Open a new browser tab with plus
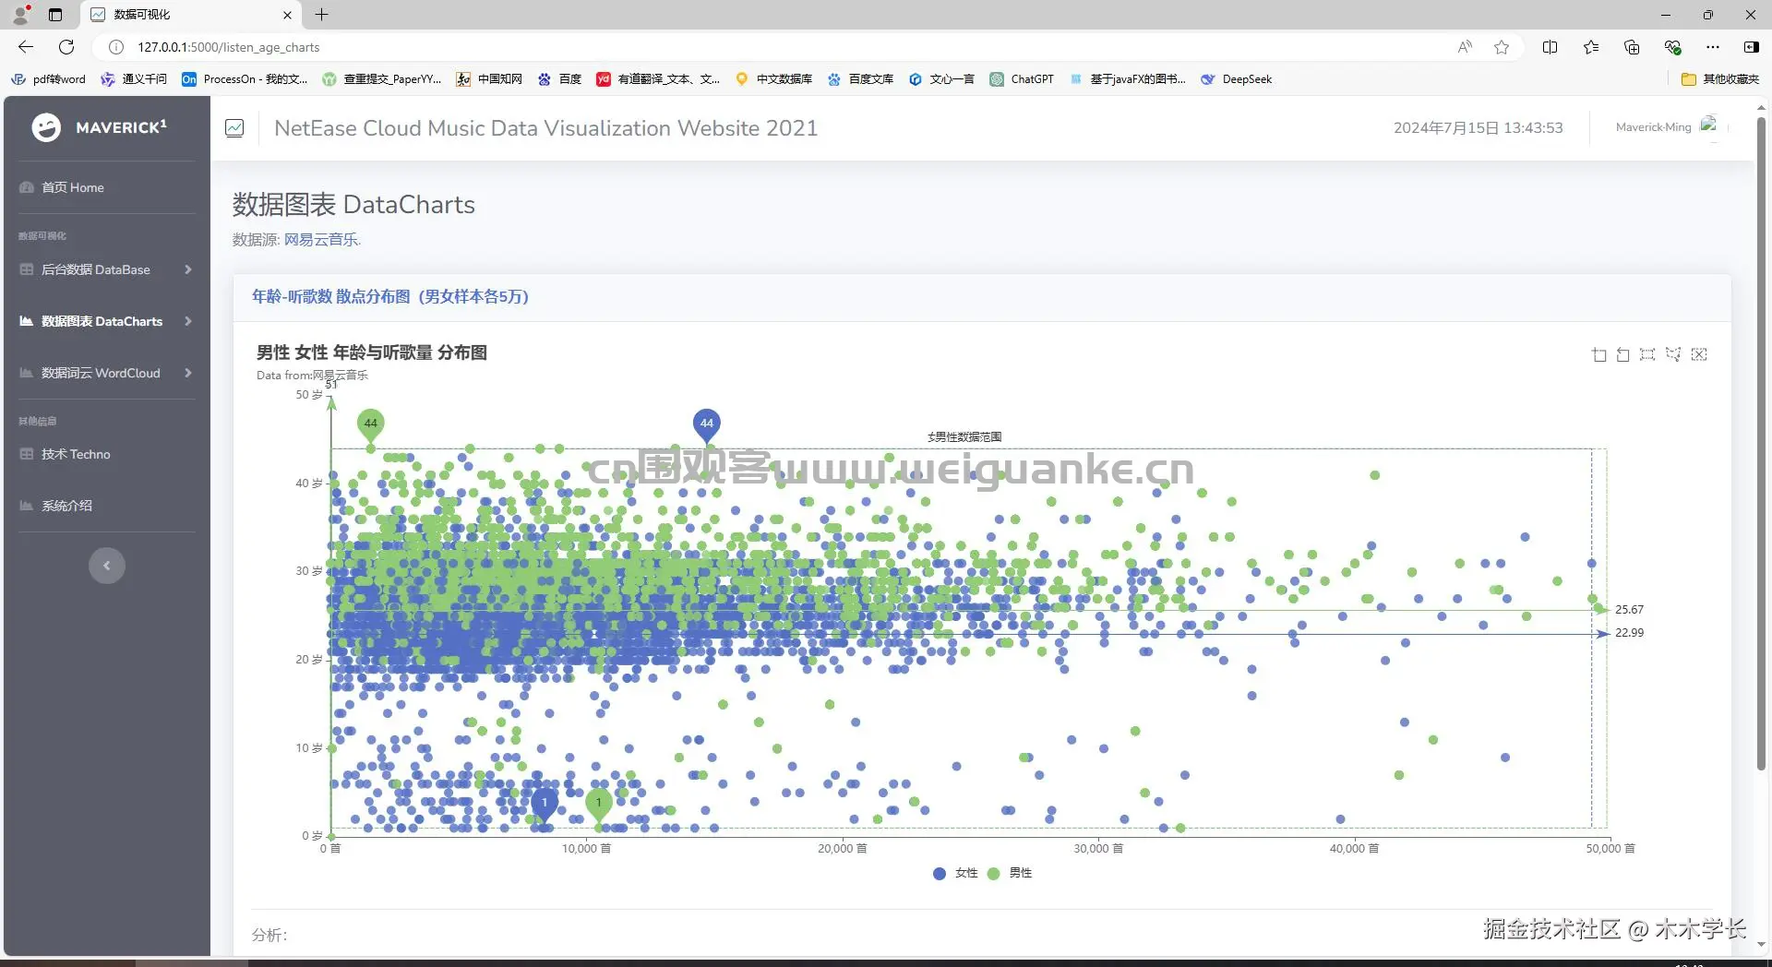The height and width of the screenshot is (967, 1772). (x=321, y=15)
